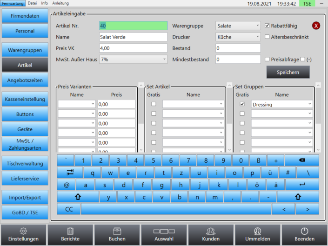The width and height of the screenshot is (328, 246).
Task: Check Gratis in second Set Artikel row
Action: (154, 113)
